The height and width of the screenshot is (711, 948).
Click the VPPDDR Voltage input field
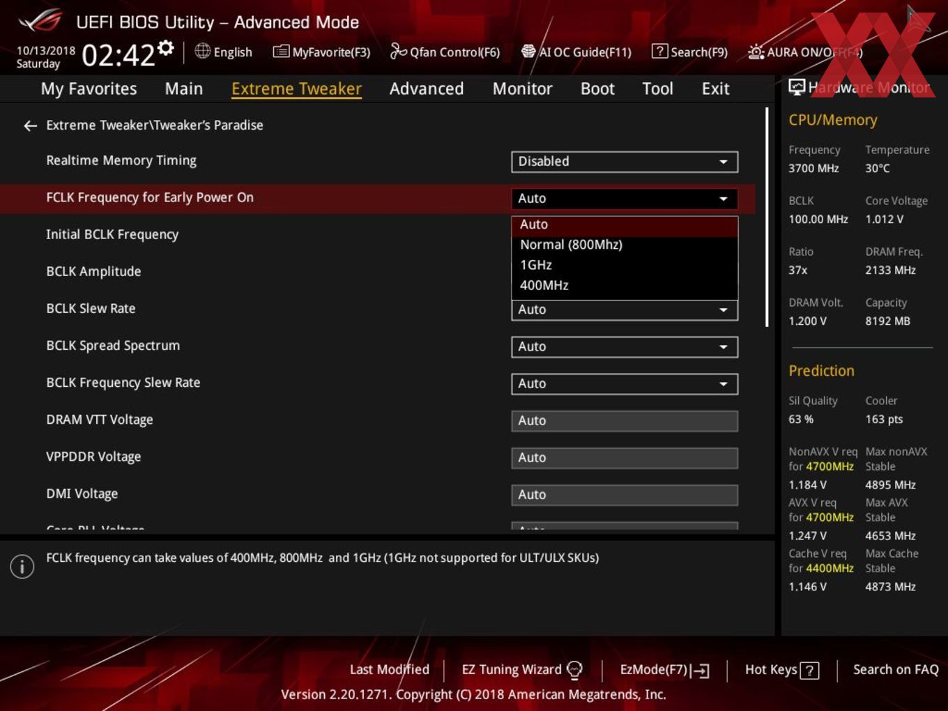[625, 458]
